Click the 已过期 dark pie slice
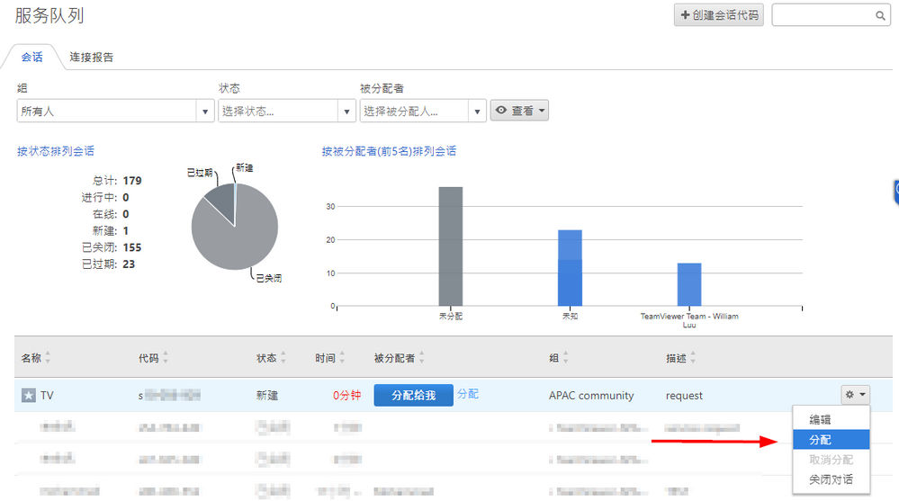899x501 pixels. [x=223, y=201]
